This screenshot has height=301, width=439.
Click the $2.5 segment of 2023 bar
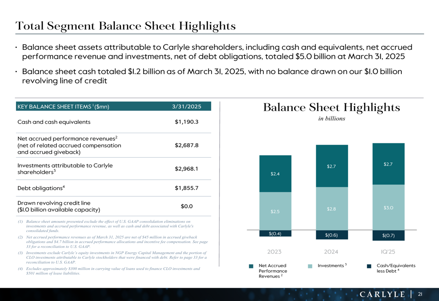point(275,211)
